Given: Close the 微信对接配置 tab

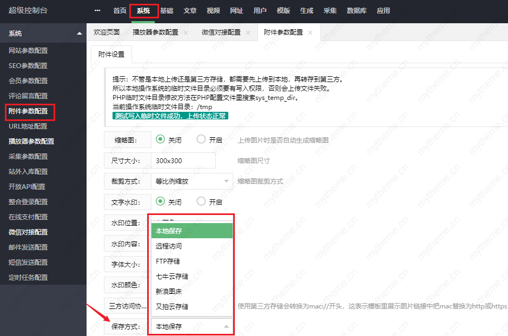Looking at the screenshot, I should (x=247, y=32).
